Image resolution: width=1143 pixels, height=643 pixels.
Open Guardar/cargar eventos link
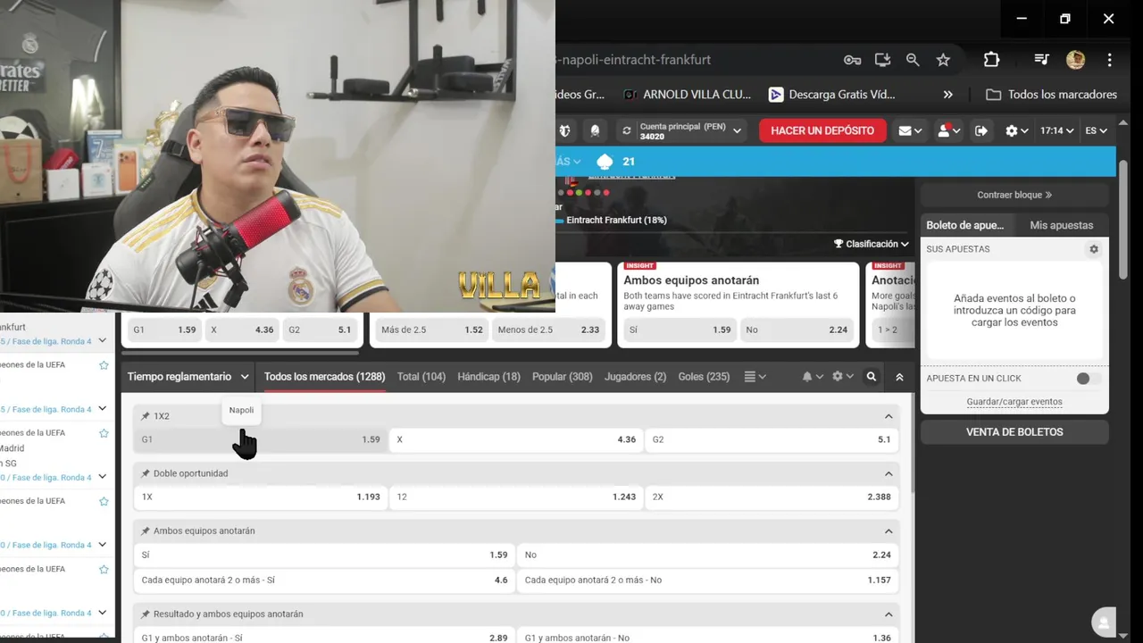pyautogui.click(x=1014, y=402)
